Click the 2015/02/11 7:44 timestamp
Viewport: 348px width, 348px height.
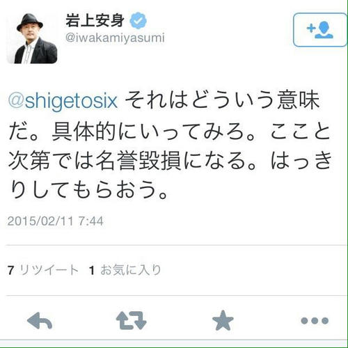[55, 221]
